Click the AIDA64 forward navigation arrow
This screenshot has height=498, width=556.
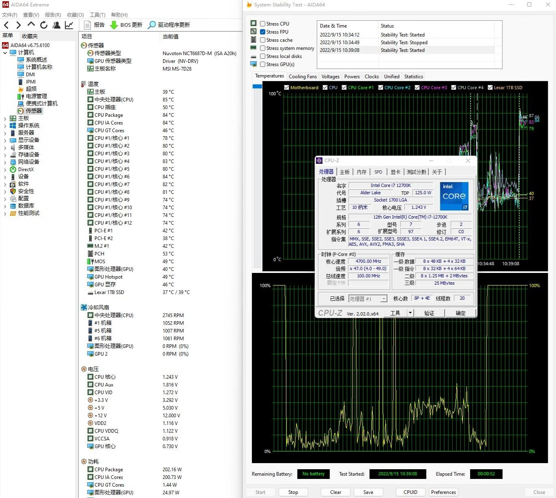pyautogui.click(x=18, y=25)
